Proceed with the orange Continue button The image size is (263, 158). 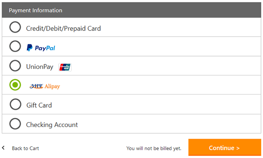tap(225, 147)
